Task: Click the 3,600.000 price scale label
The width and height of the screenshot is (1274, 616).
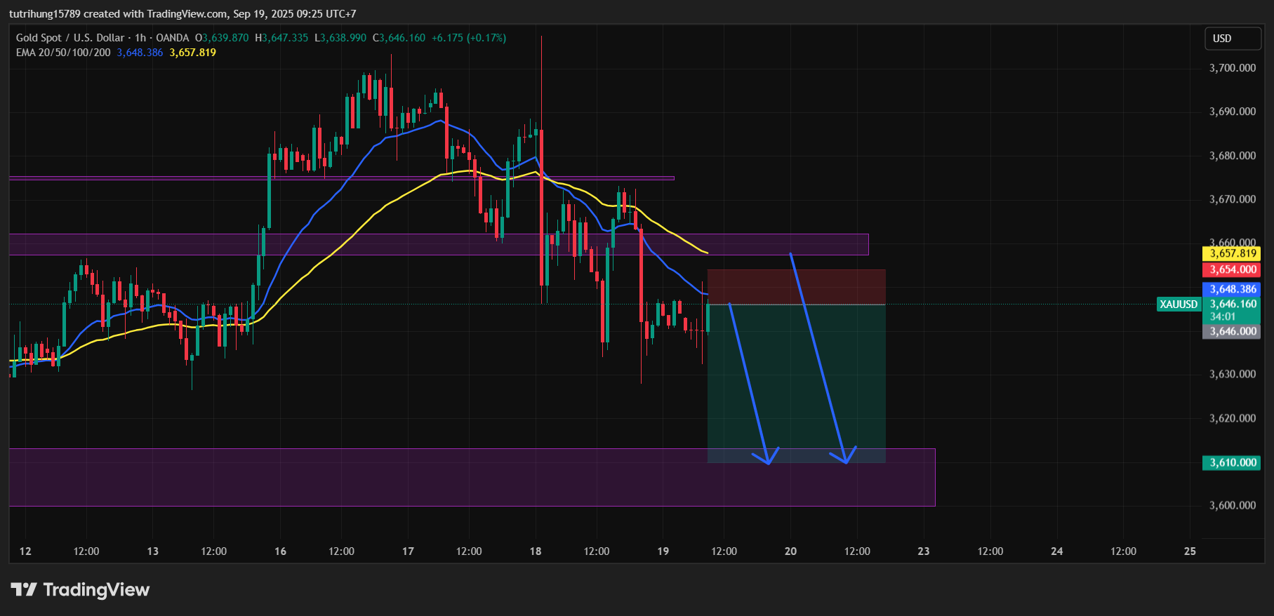Action: pyautogui.click(x=1233, y=505)
